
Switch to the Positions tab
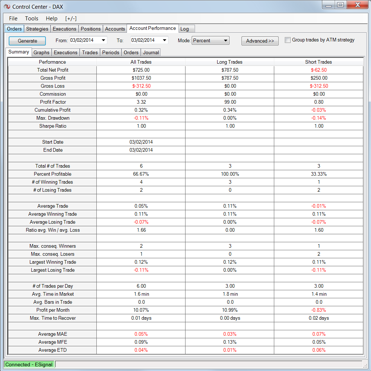click(x=91, y=29)
